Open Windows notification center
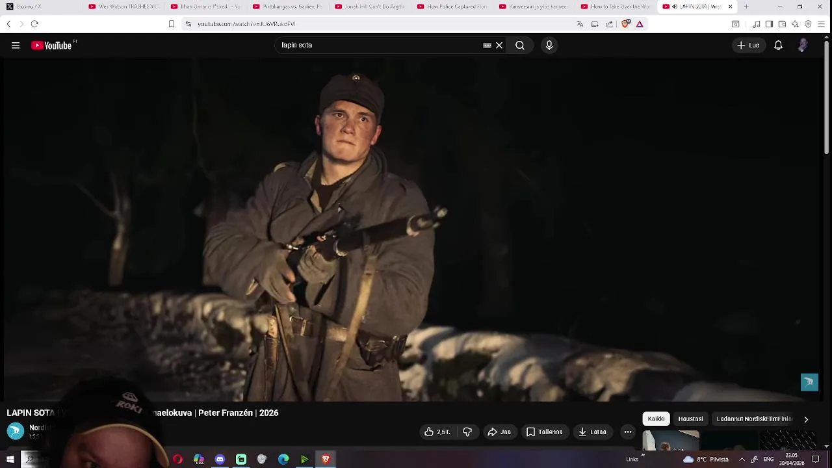The height and width of the screenshot is (468, 832). tap(816, 459)
